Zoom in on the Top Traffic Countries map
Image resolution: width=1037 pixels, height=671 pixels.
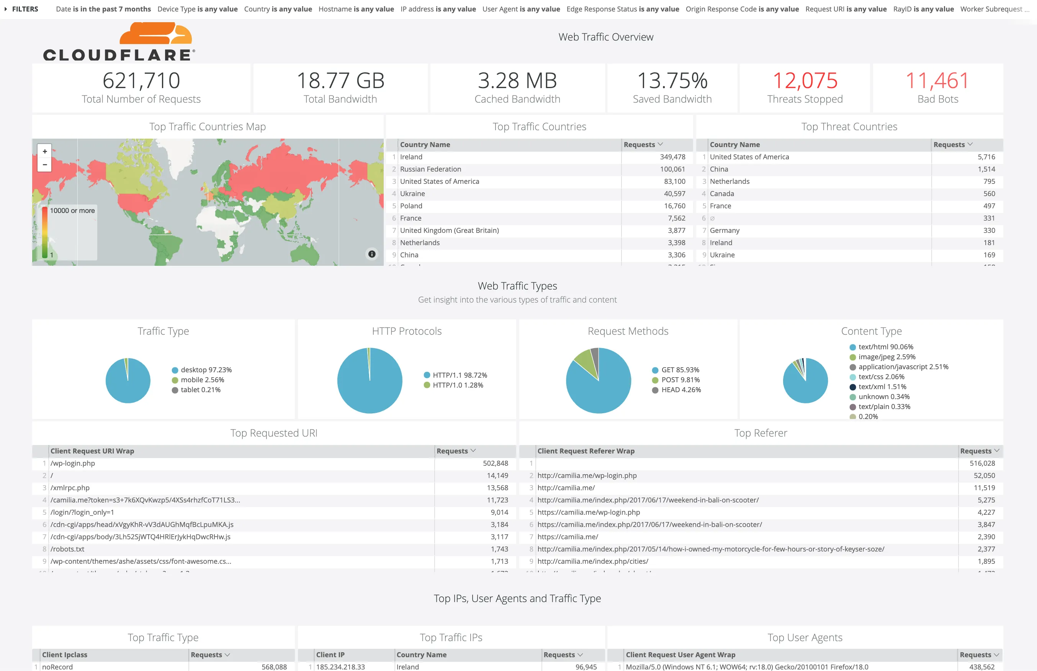pyautogui.click(x=44, y=151)
